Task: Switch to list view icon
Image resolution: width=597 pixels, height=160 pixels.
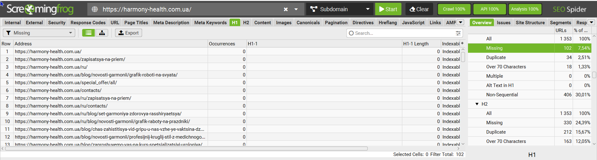Action: (x=89, y=33)
